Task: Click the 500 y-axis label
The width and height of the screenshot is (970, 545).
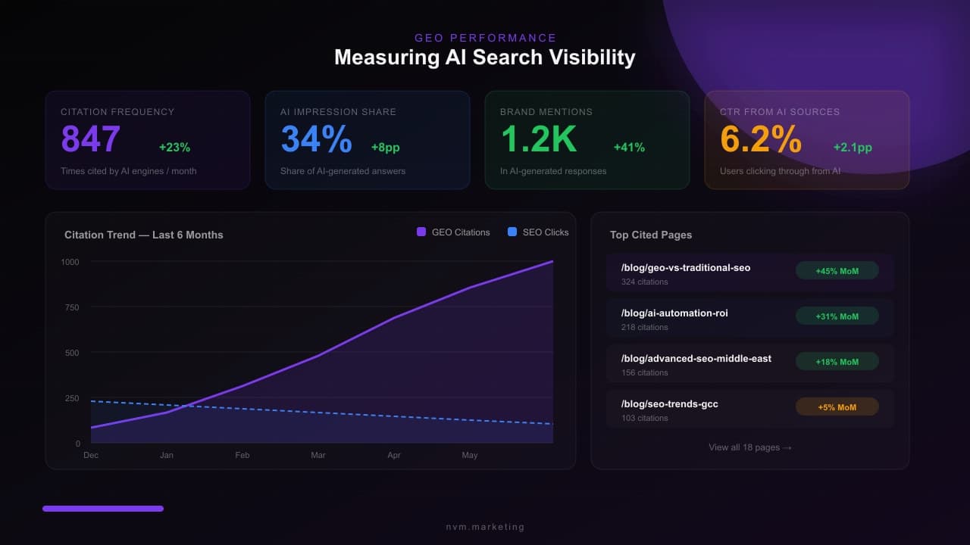Action: (72, 353)
